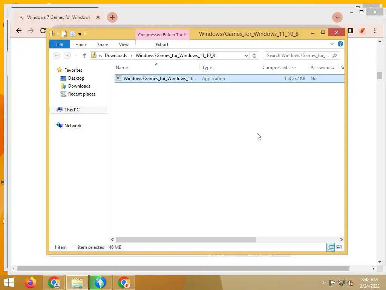Screen dimensions: 386x290
Task: Open the Extract tab
Action: 162,45
